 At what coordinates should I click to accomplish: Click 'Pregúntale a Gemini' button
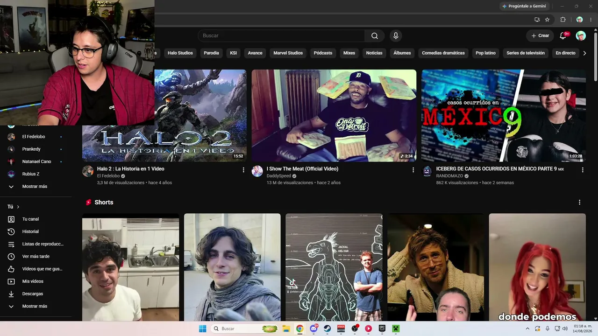(x=524, y=6)
